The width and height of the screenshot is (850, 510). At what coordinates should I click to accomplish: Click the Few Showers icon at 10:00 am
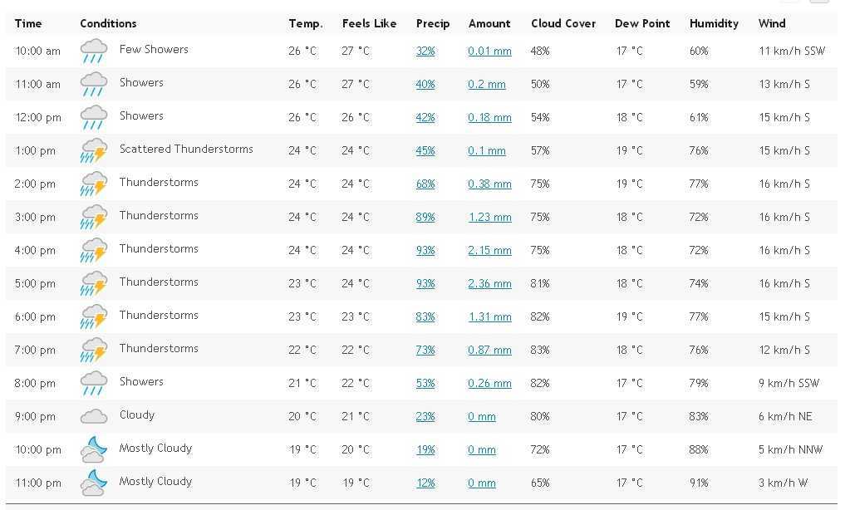(x=93, y=51)
